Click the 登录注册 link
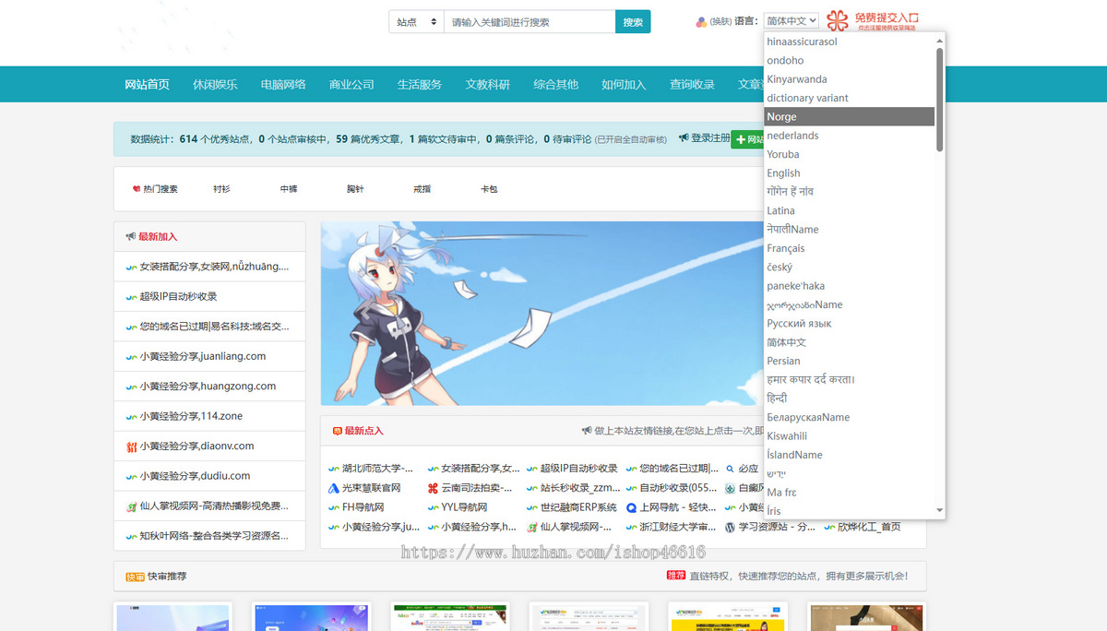 [710, 137]
